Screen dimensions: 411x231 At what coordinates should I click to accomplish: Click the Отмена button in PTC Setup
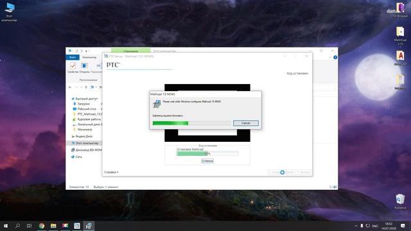pos(207,161)
